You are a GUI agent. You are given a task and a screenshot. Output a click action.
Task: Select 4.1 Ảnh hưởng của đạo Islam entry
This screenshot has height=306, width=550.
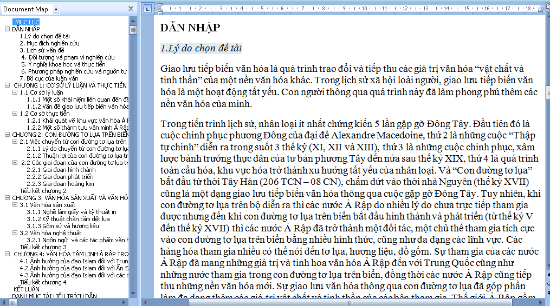[74, 261]
